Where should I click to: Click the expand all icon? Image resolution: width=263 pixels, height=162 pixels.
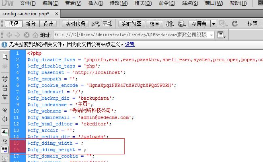(5, 97)
